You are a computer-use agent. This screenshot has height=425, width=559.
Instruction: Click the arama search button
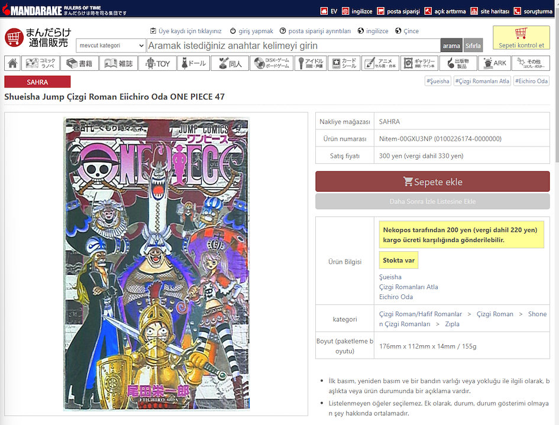coord(451,46)
